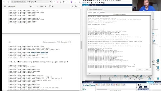Click the PDF page number field
Screen dimensions: 161x91
30,6
